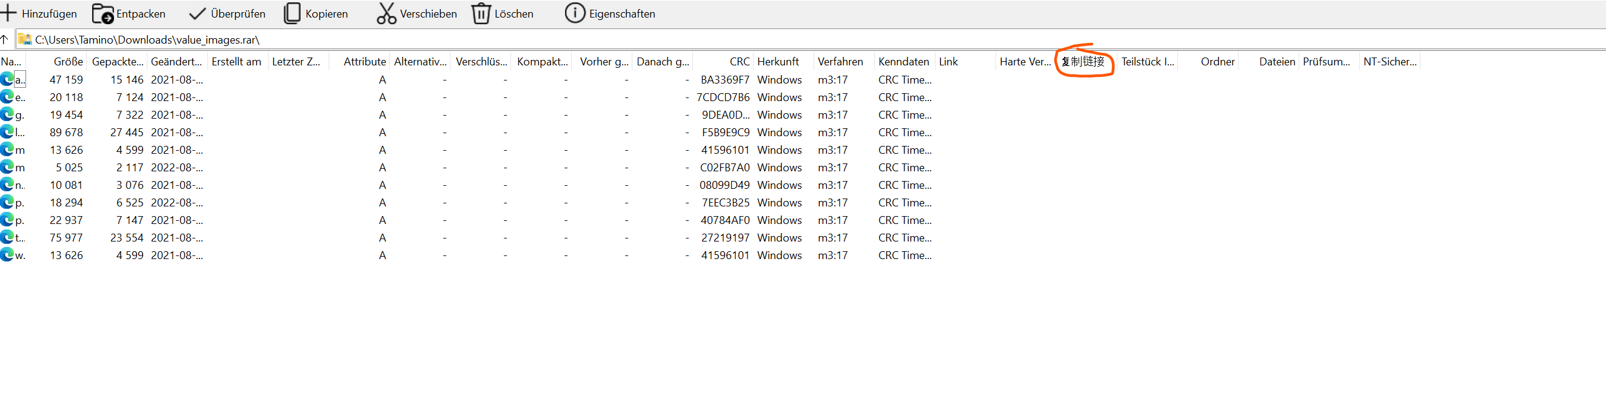Screen dimensions: 1606x411
Task: Click the address path value_images.rar field
Action: [811, 39]
